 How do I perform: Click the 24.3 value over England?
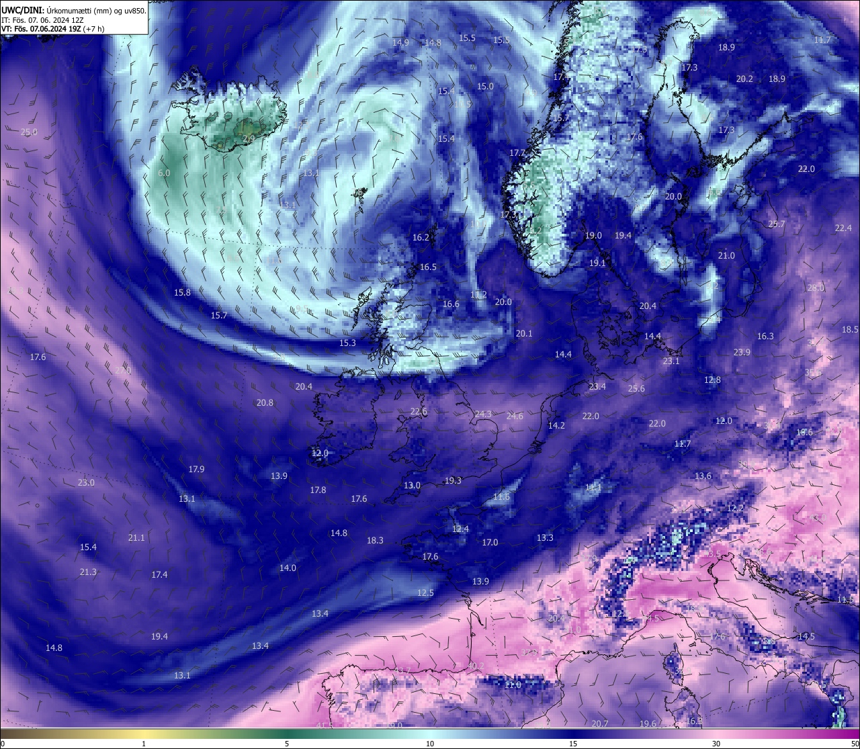coord(483,414)
